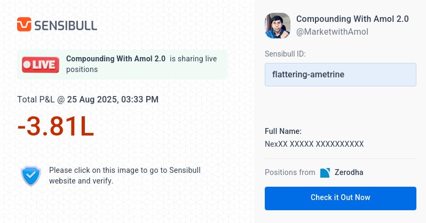Click the masked Full Name value
The image size is (426, 223).
[314, 144]
